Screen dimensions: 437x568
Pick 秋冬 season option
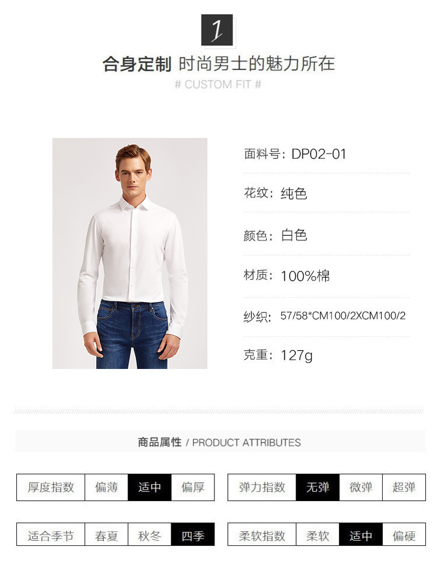point(149,534)
